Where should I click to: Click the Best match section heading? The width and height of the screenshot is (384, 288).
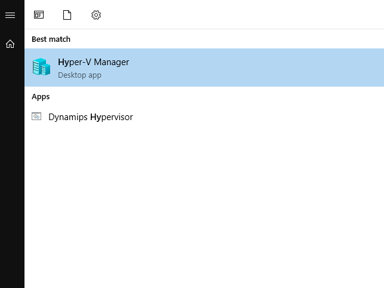51,39
